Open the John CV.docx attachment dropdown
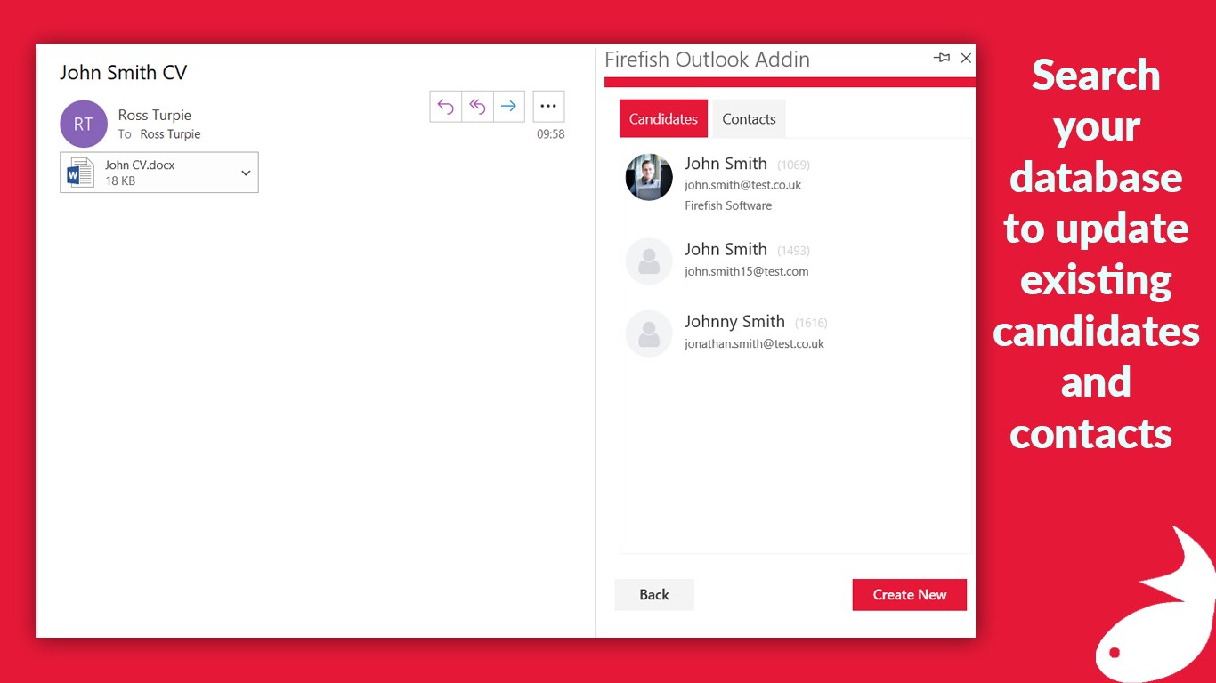The height and width of the screenshot is (683, 1216). coord(245,173)
